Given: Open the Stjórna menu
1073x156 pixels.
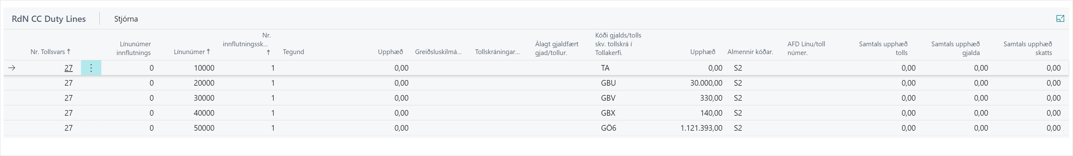Looking at the screenshot, I should (126, 19).
